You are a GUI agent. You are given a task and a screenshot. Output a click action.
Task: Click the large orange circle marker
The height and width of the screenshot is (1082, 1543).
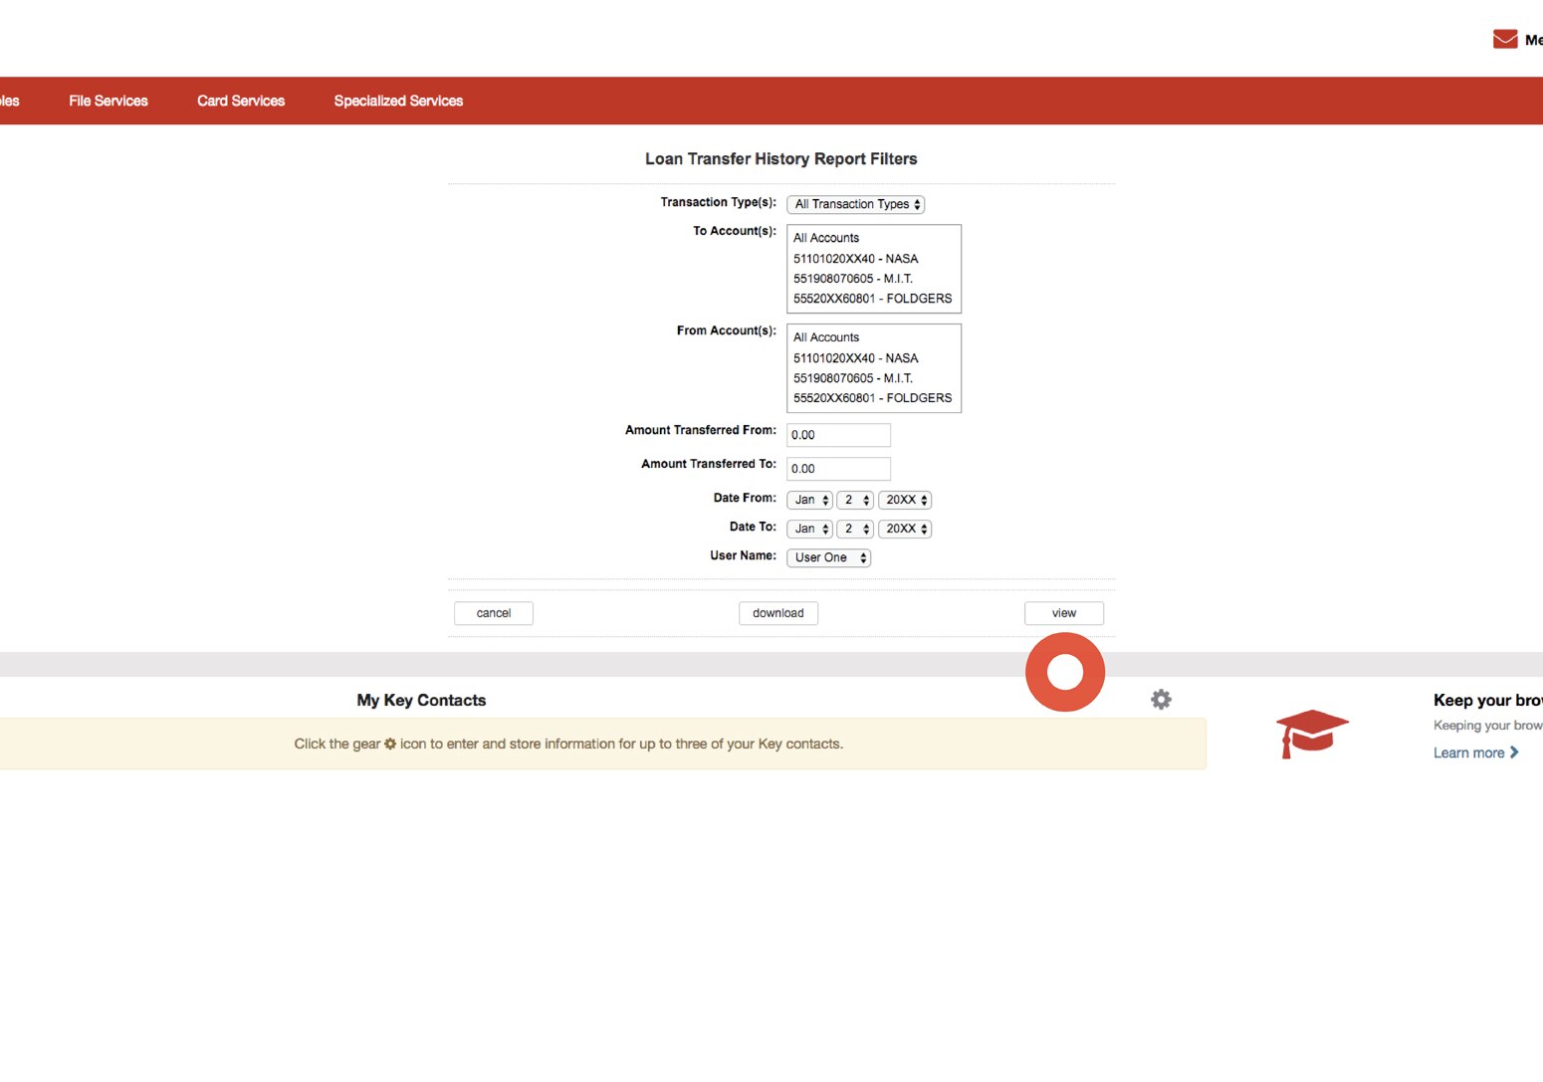[x=1064, y=671]
